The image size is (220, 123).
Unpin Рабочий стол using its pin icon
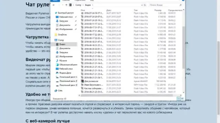coord(76,17)
